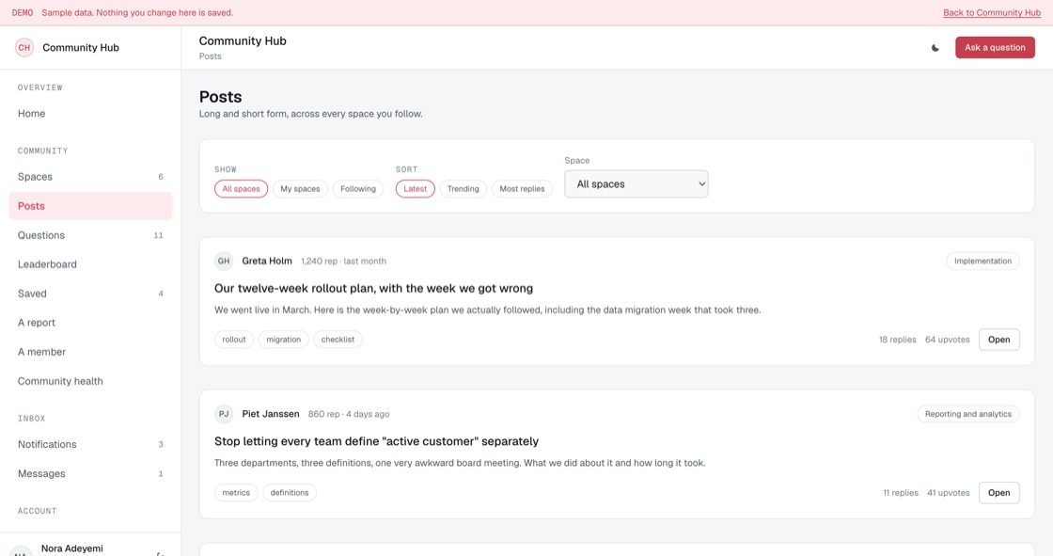The width and height of the screenshot is (1053, 556).
Task: Click the metrics tag
Action: tap(236, 493)
